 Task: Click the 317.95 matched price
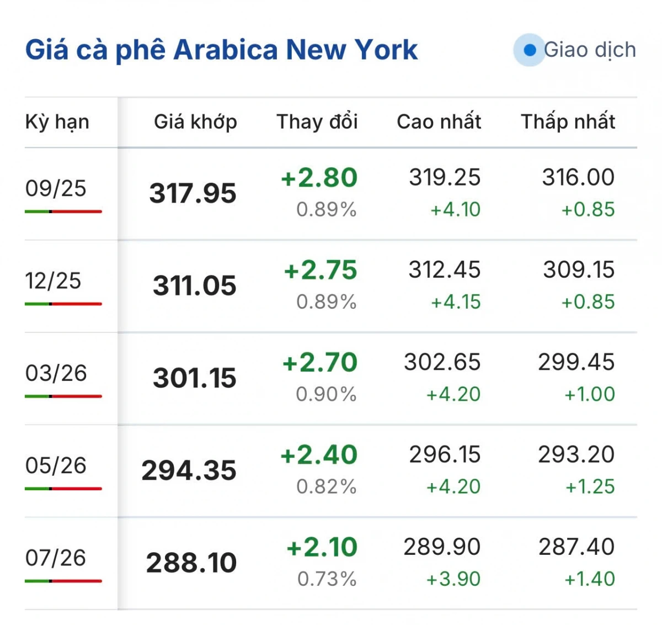[193, 194]
